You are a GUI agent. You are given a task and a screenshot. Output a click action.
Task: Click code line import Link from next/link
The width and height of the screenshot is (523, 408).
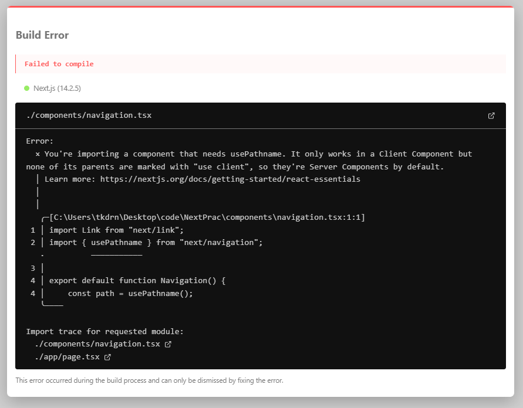pyautogui.click(x=116, y=230)
